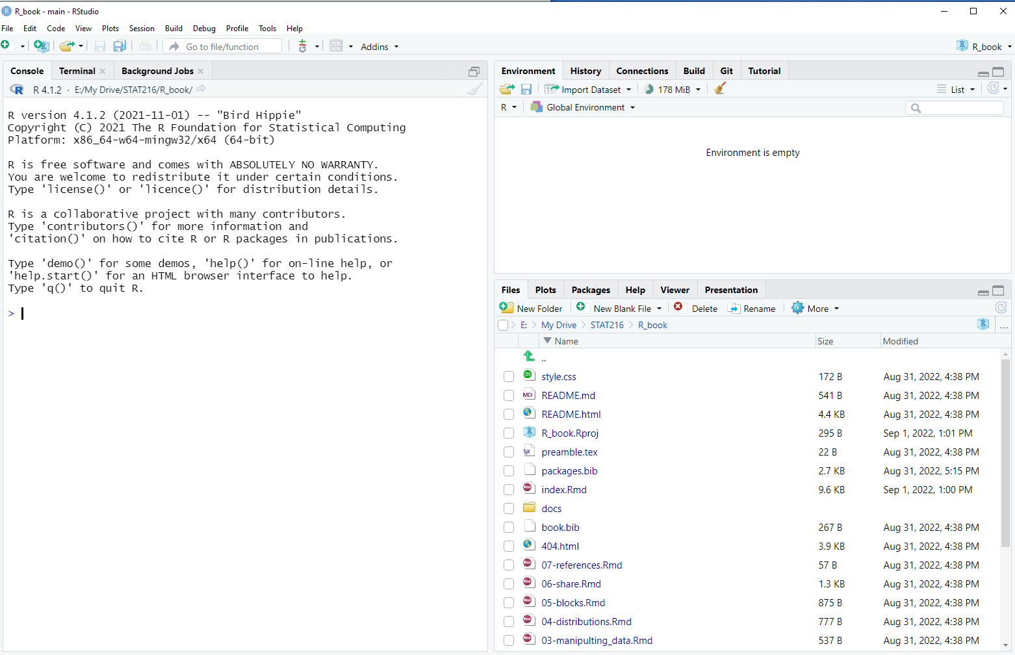The height and width of the screenshot is (655, 1015).
Task: Save workspace using the Environment disk icon
Action: (x=526, y=89)
